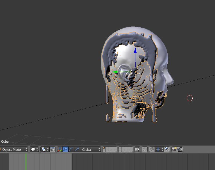Toggle the 3D manipulator axes icon

(60, 149)
